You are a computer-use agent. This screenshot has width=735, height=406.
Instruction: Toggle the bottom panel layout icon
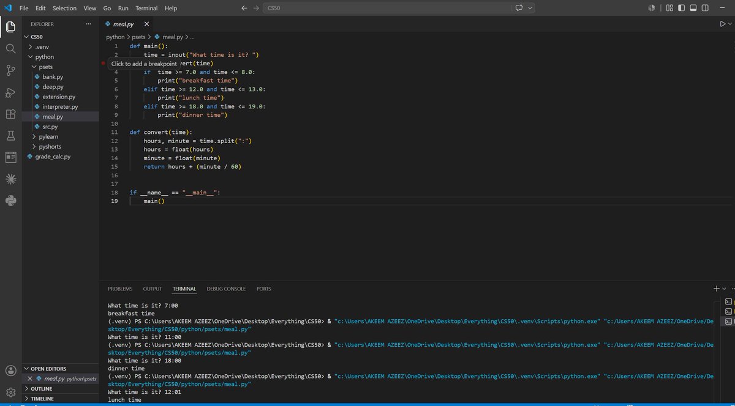point(693,8)
